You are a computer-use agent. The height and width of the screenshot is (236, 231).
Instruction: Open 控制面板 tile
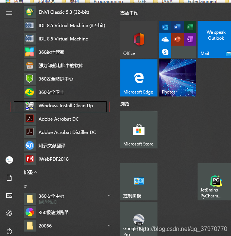pos(139,182)
